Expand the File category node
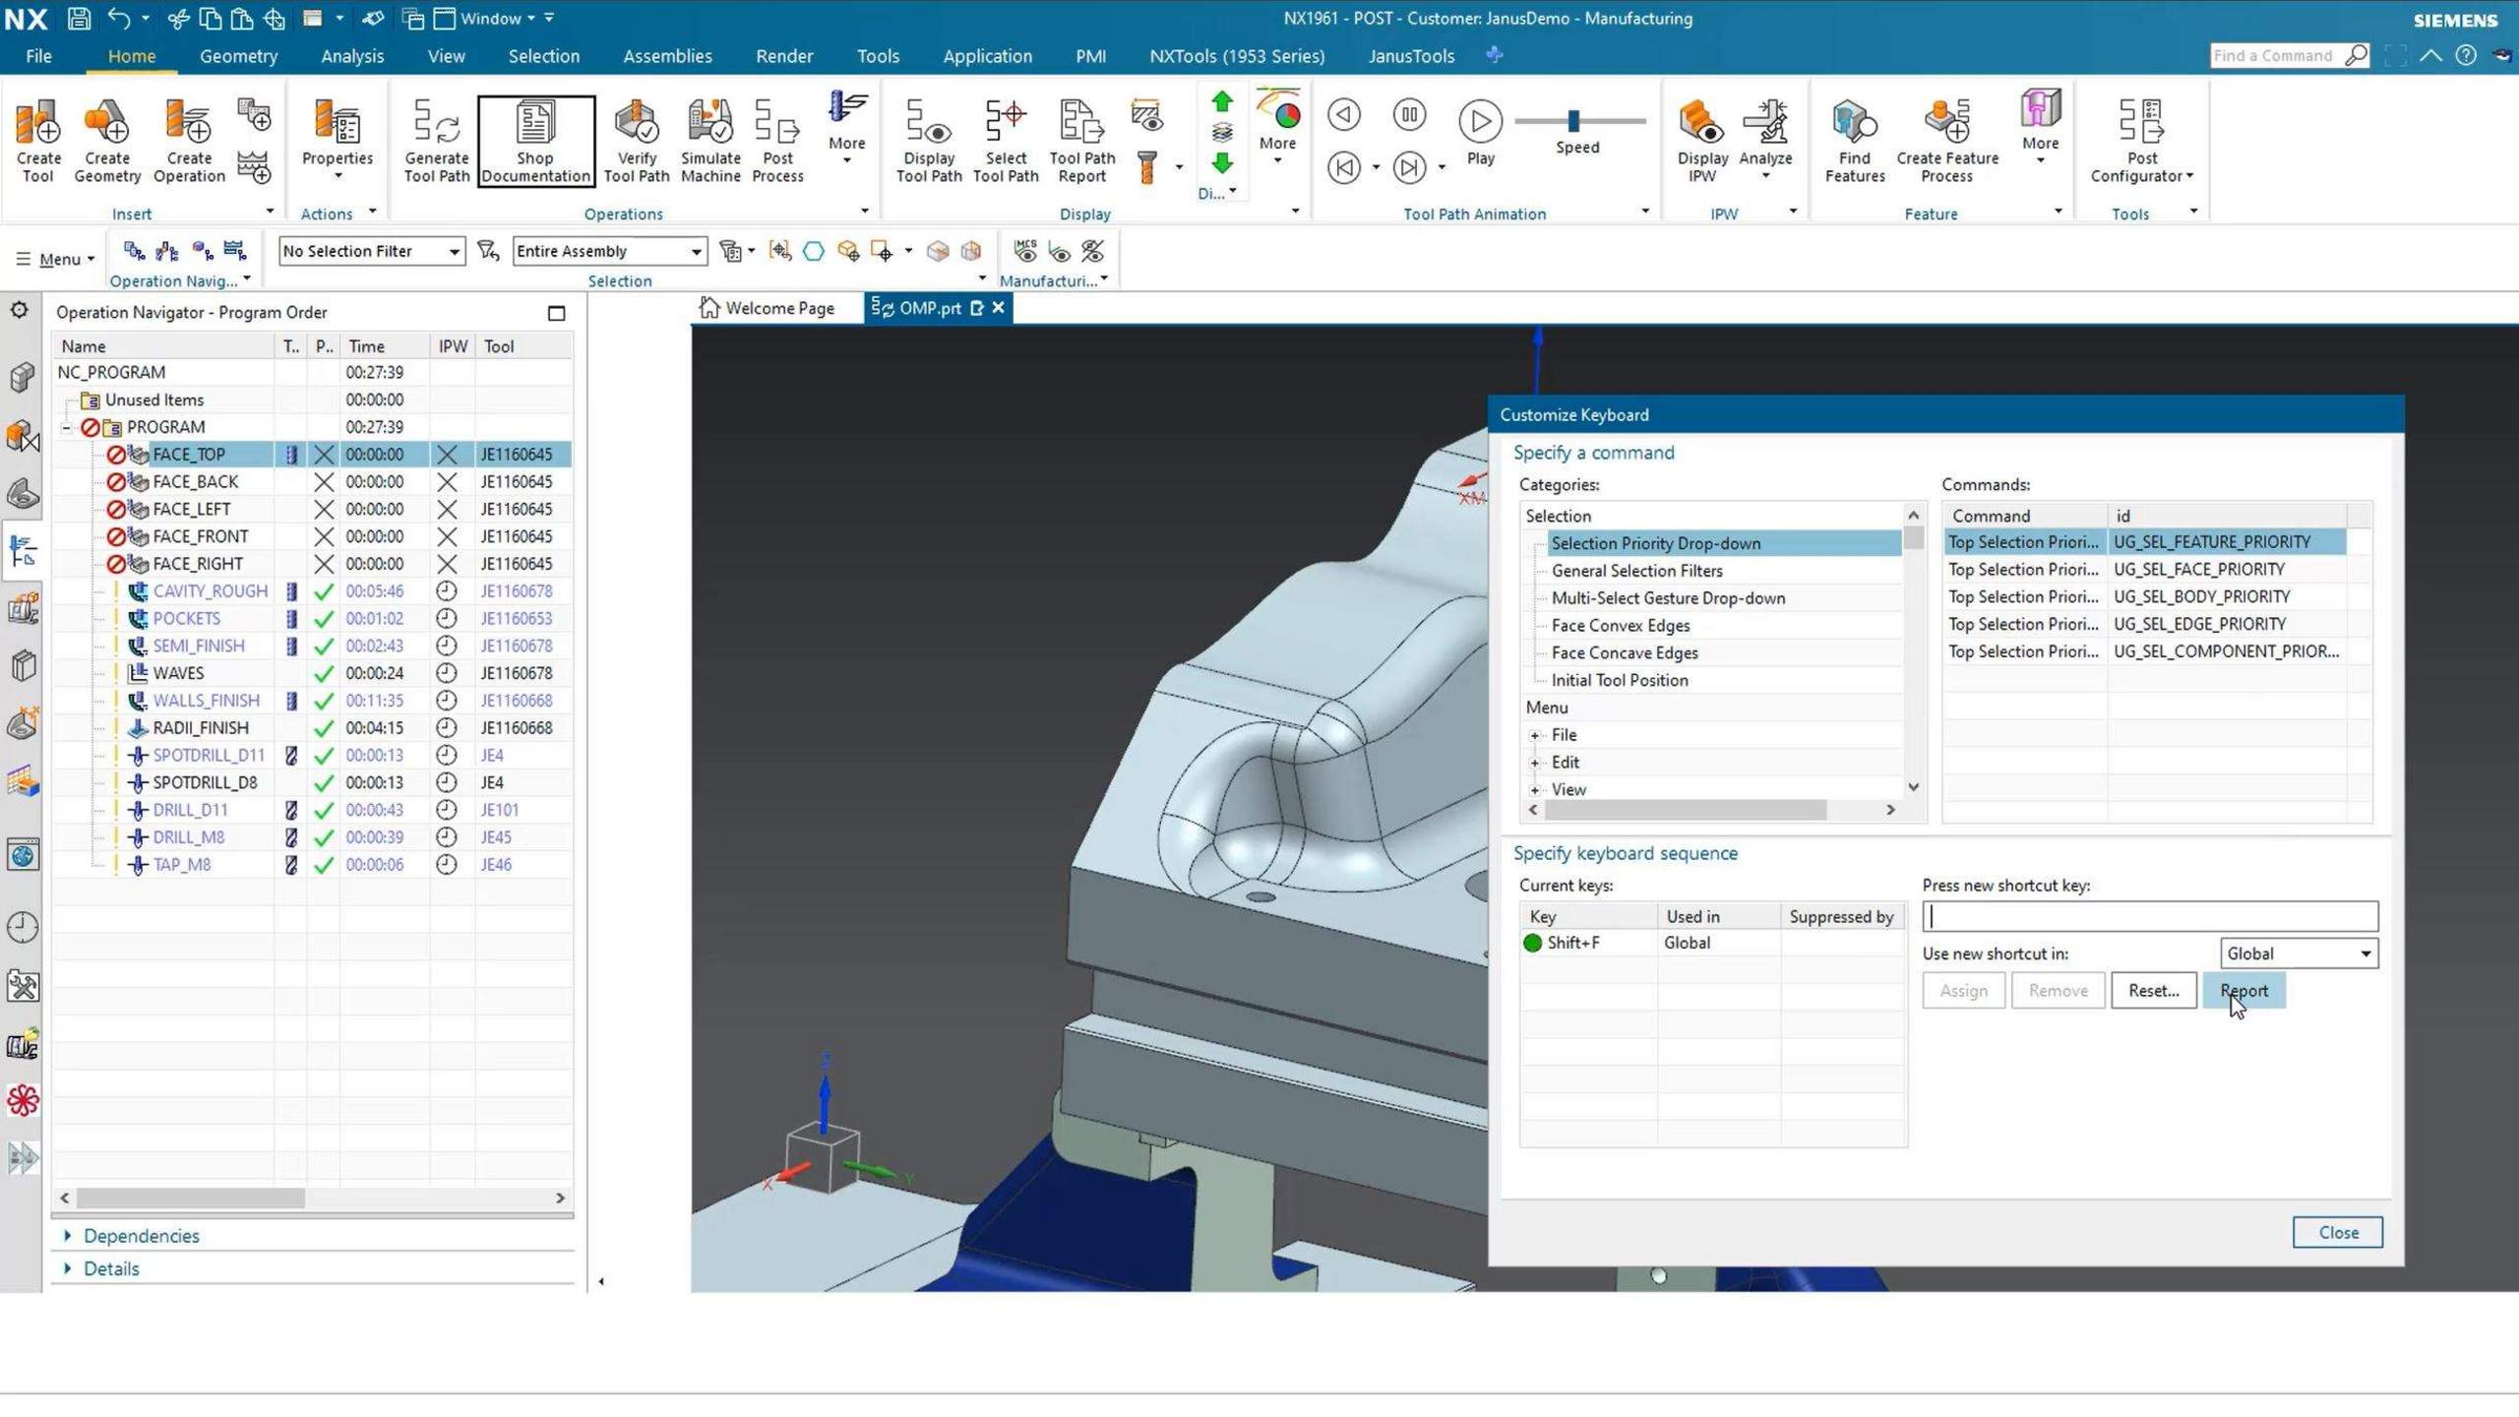Screen dimensions: 2519x1417 (1535, 735)
